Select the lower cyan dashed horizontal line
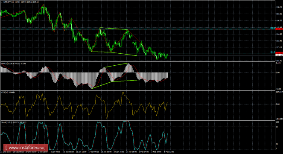Image resolution: width=283 pixels, height=154 pixels. (137, 53)
